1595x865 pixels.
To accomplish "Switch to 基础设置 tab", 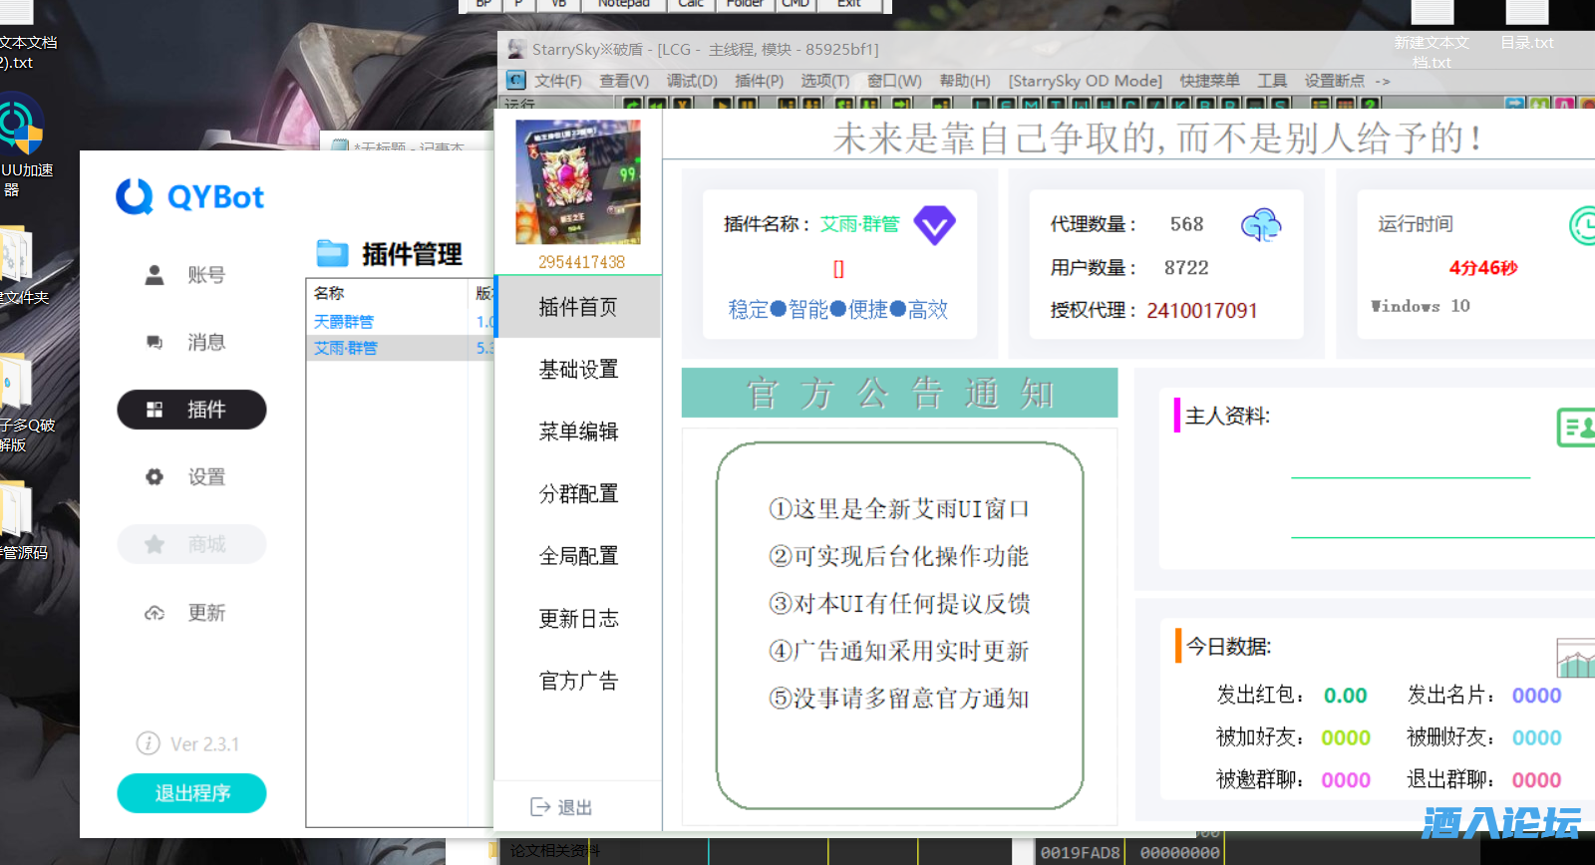I will [x=578, y=370].
